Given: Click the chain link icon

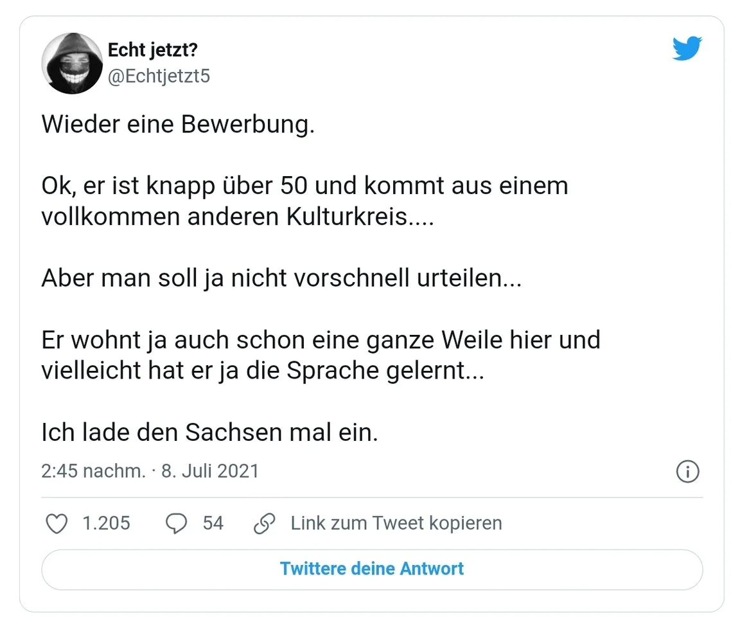Looking at the screenshot, I should click(264, 524).
